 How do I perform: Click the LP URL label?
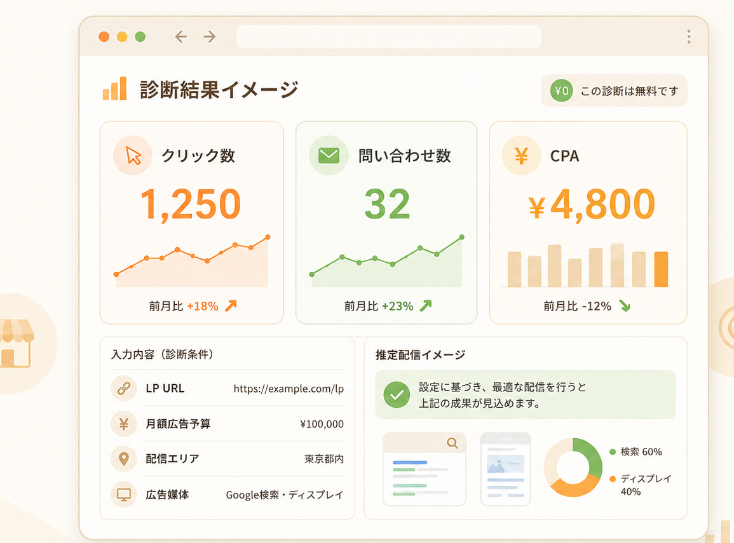(x=165, y=388)
